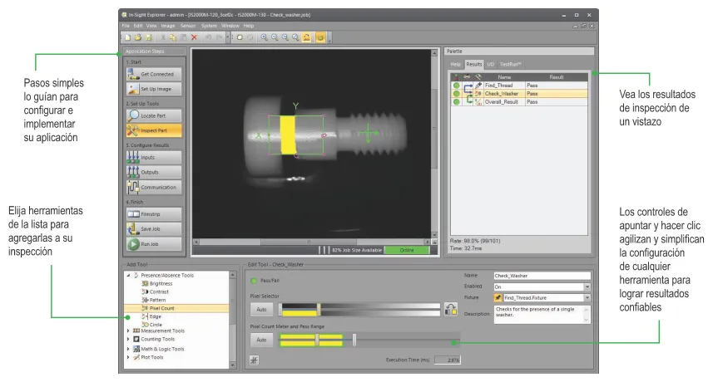Expand the Measurement Tools tree node

click(x=128, y=331)
